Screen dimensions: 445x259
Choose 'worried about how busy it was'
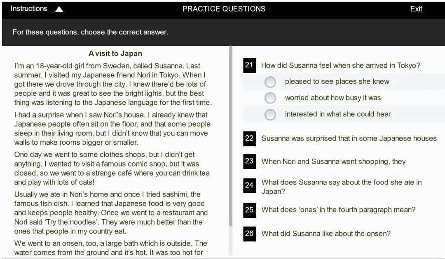pyautogui.click(x=270, y=98)
